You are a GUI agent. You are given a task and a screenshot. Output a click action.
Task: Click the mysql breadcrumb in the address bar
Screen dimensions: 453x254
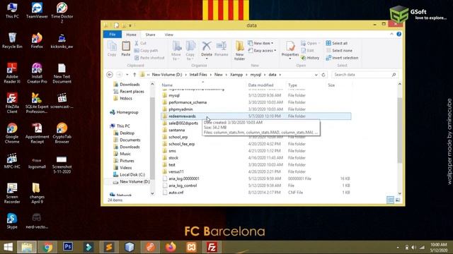[256, 75]
